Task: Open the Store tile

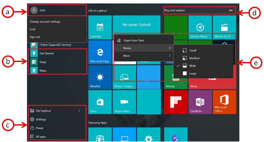Action: (x=100, y=102)
